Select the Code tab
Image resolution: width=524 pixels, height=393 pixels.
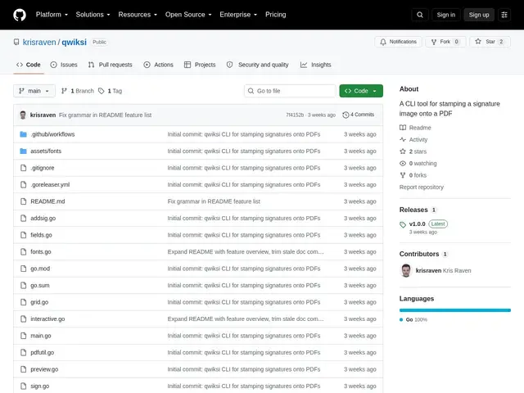click(x=29, y=65)
